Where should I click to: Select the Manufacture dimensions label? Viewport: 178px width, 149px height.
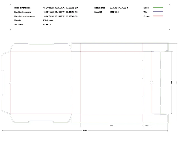click(25, 16)
